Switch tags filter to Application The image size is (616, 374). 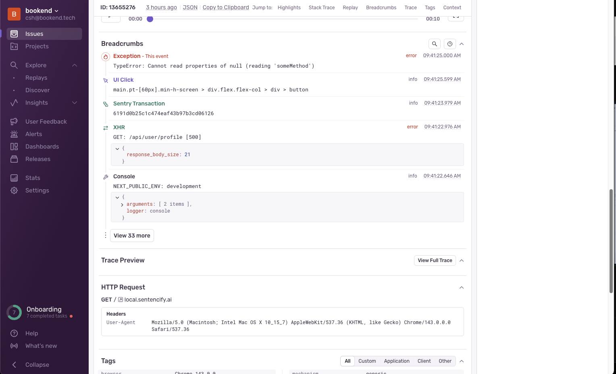click(396, 361)
